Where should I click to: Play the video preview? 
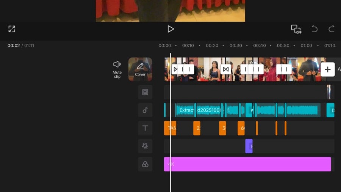[x=171, y=29]
